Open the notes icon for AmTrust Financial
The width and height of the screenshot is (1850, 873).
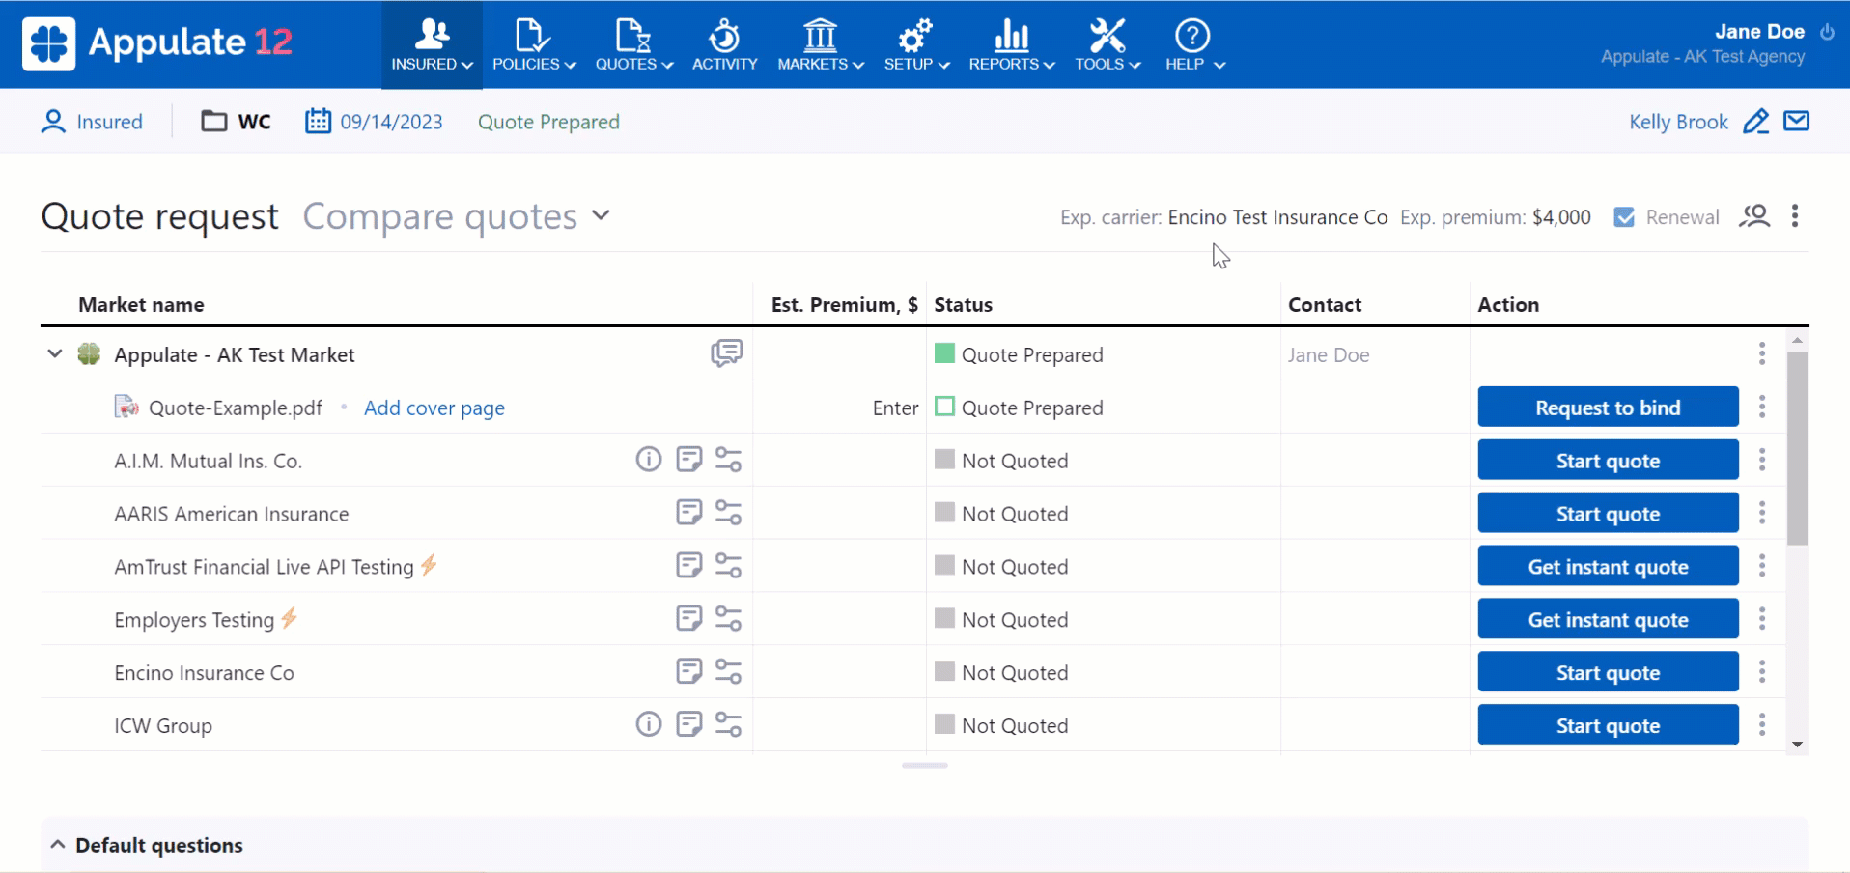click(x=688, y=565)
